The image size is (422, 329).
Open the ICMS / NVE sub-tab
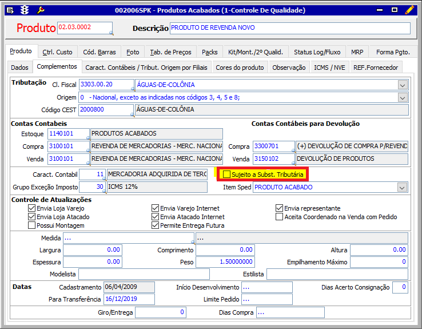pyautogui.click(x=329, y=68)
